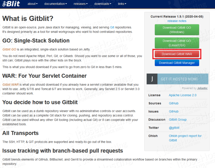Screen dimensions: 215x168
Task: Open Ohloh project report for Gitblit
Action: point(185,138)
